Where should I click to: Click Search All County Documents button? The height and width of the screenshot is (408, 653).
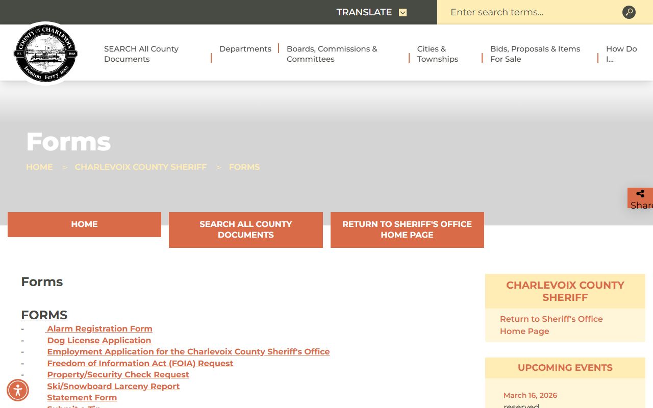click(x=246, y=230)
